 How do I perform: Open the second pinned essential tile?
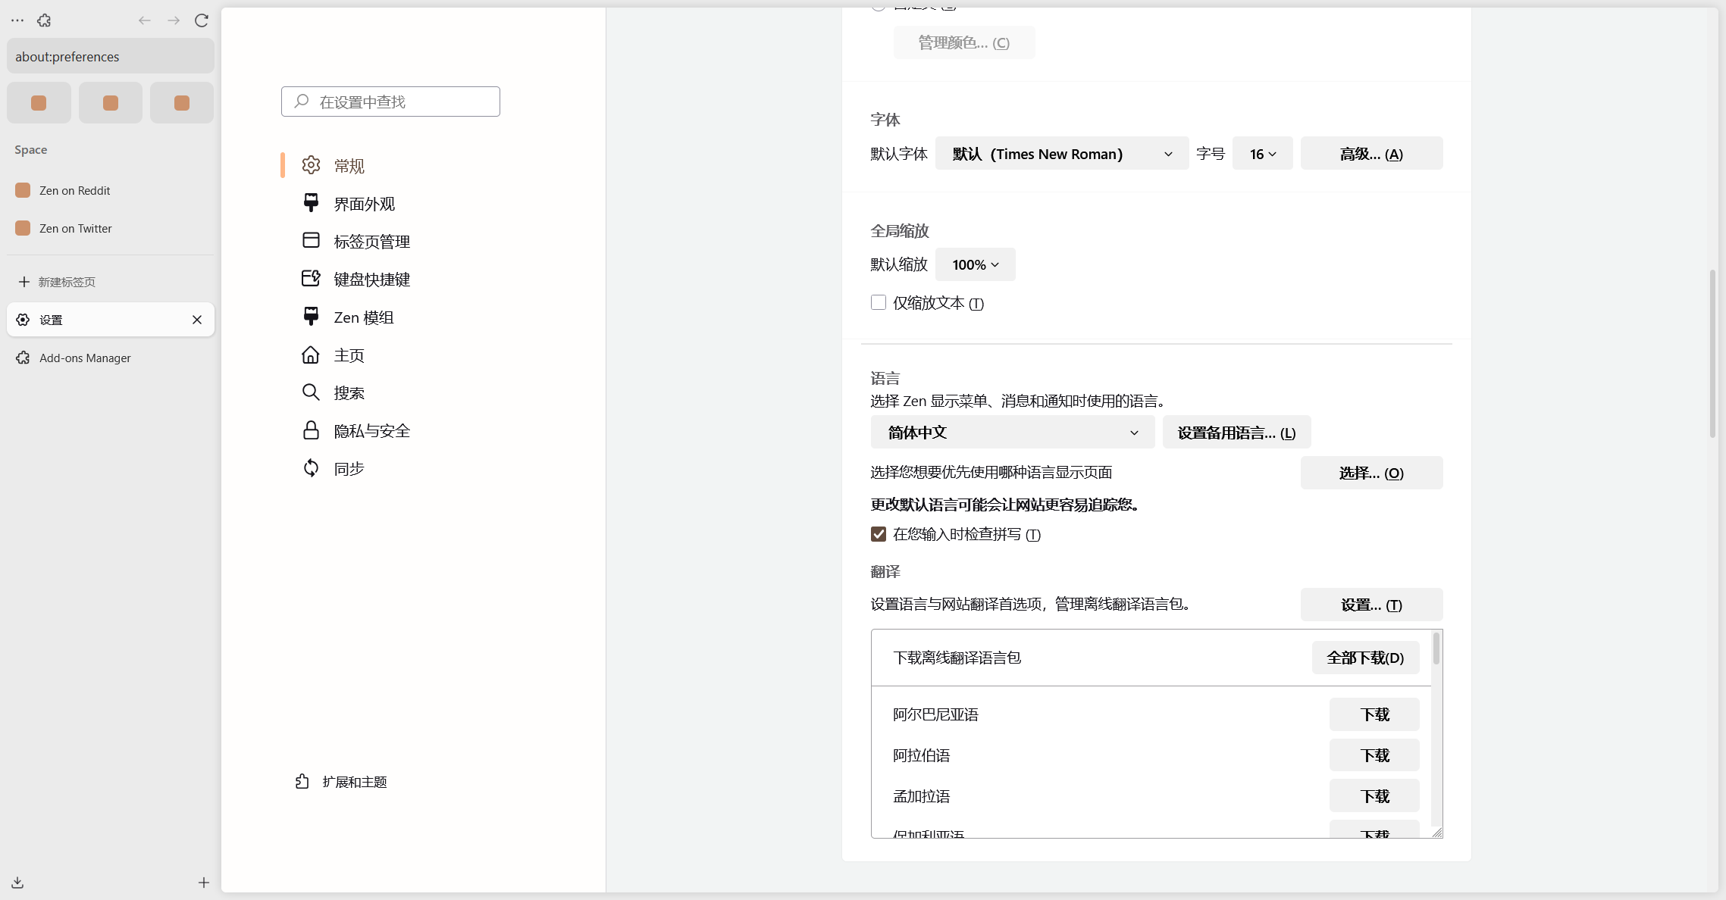tap(111, 102)
